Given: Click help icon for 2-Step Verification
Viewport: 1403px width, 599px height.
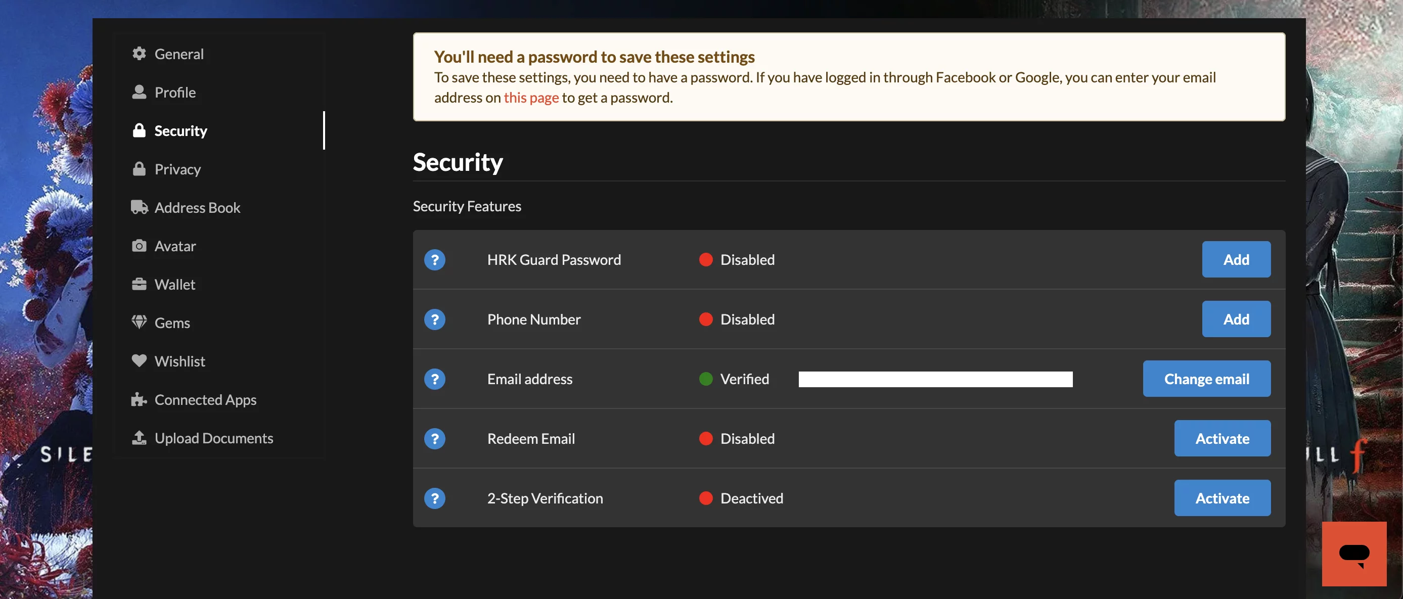Looking at the screenshot, I should pyautogui.click(x=434, y=498).
